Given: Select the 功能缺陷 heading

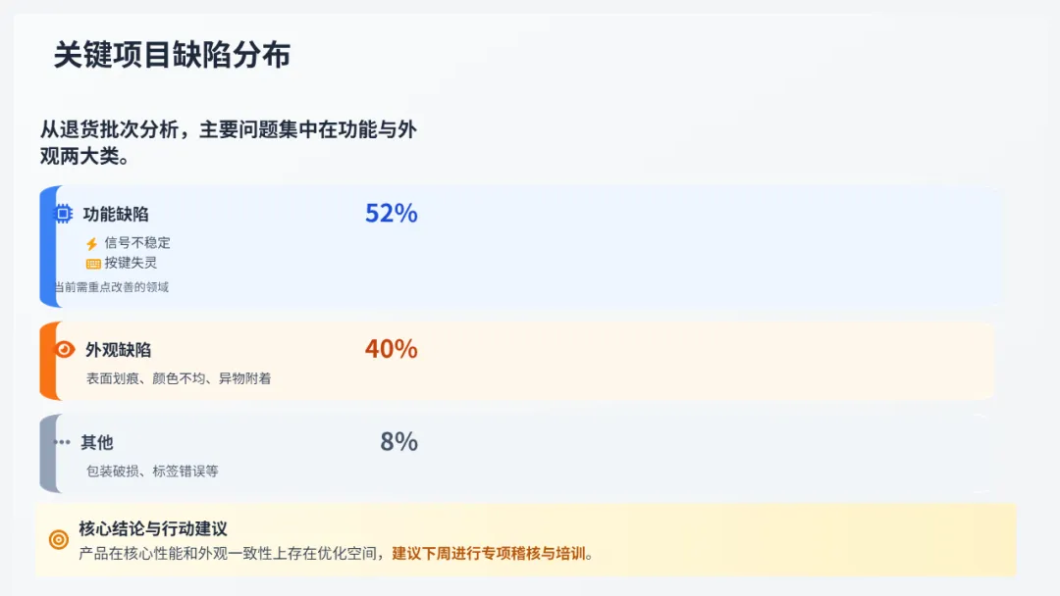Looking at the screenshot, I should click(116, 214).
